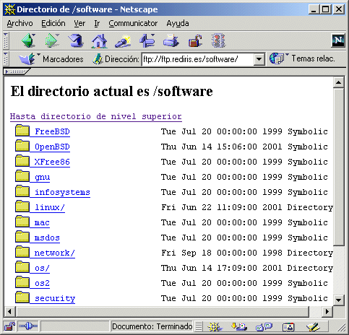Print the page with the printer icon
349x335 pixels.
171,40
